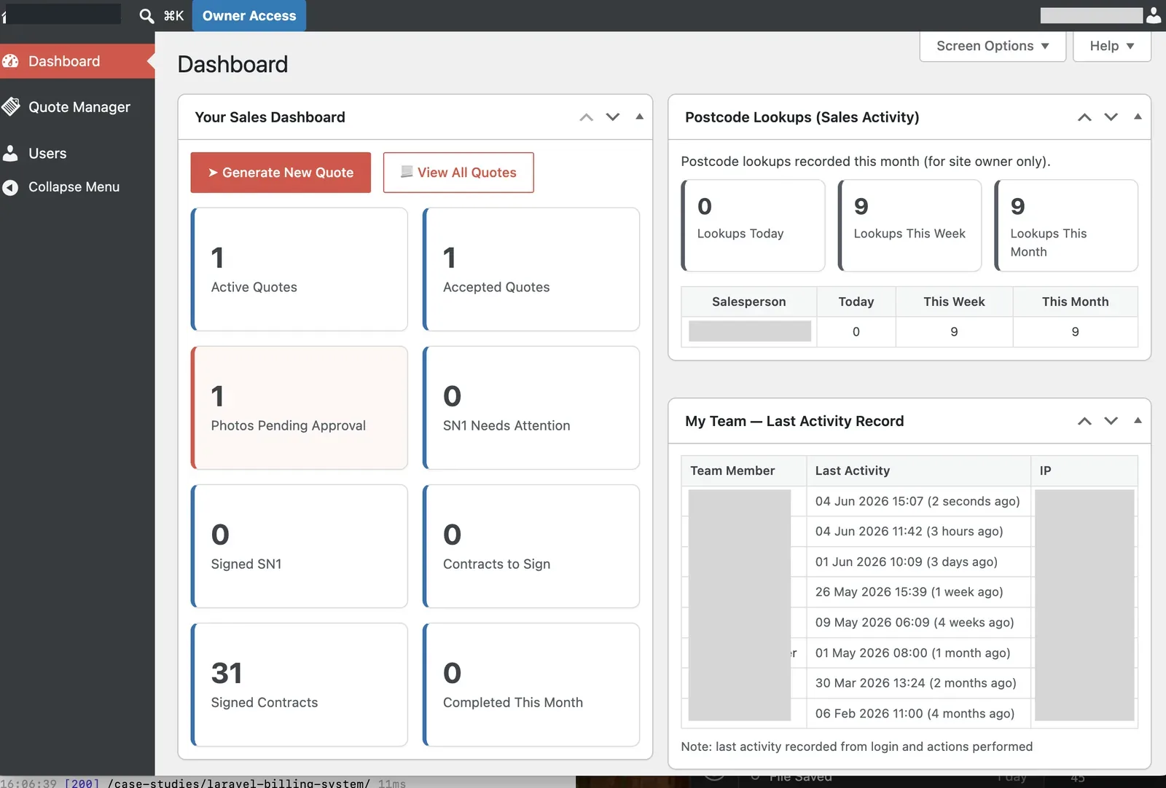Image resolution: width=1166 pixels, height=788 pixels.
Task: Click the Dashboard page heading
Action: 232,64
